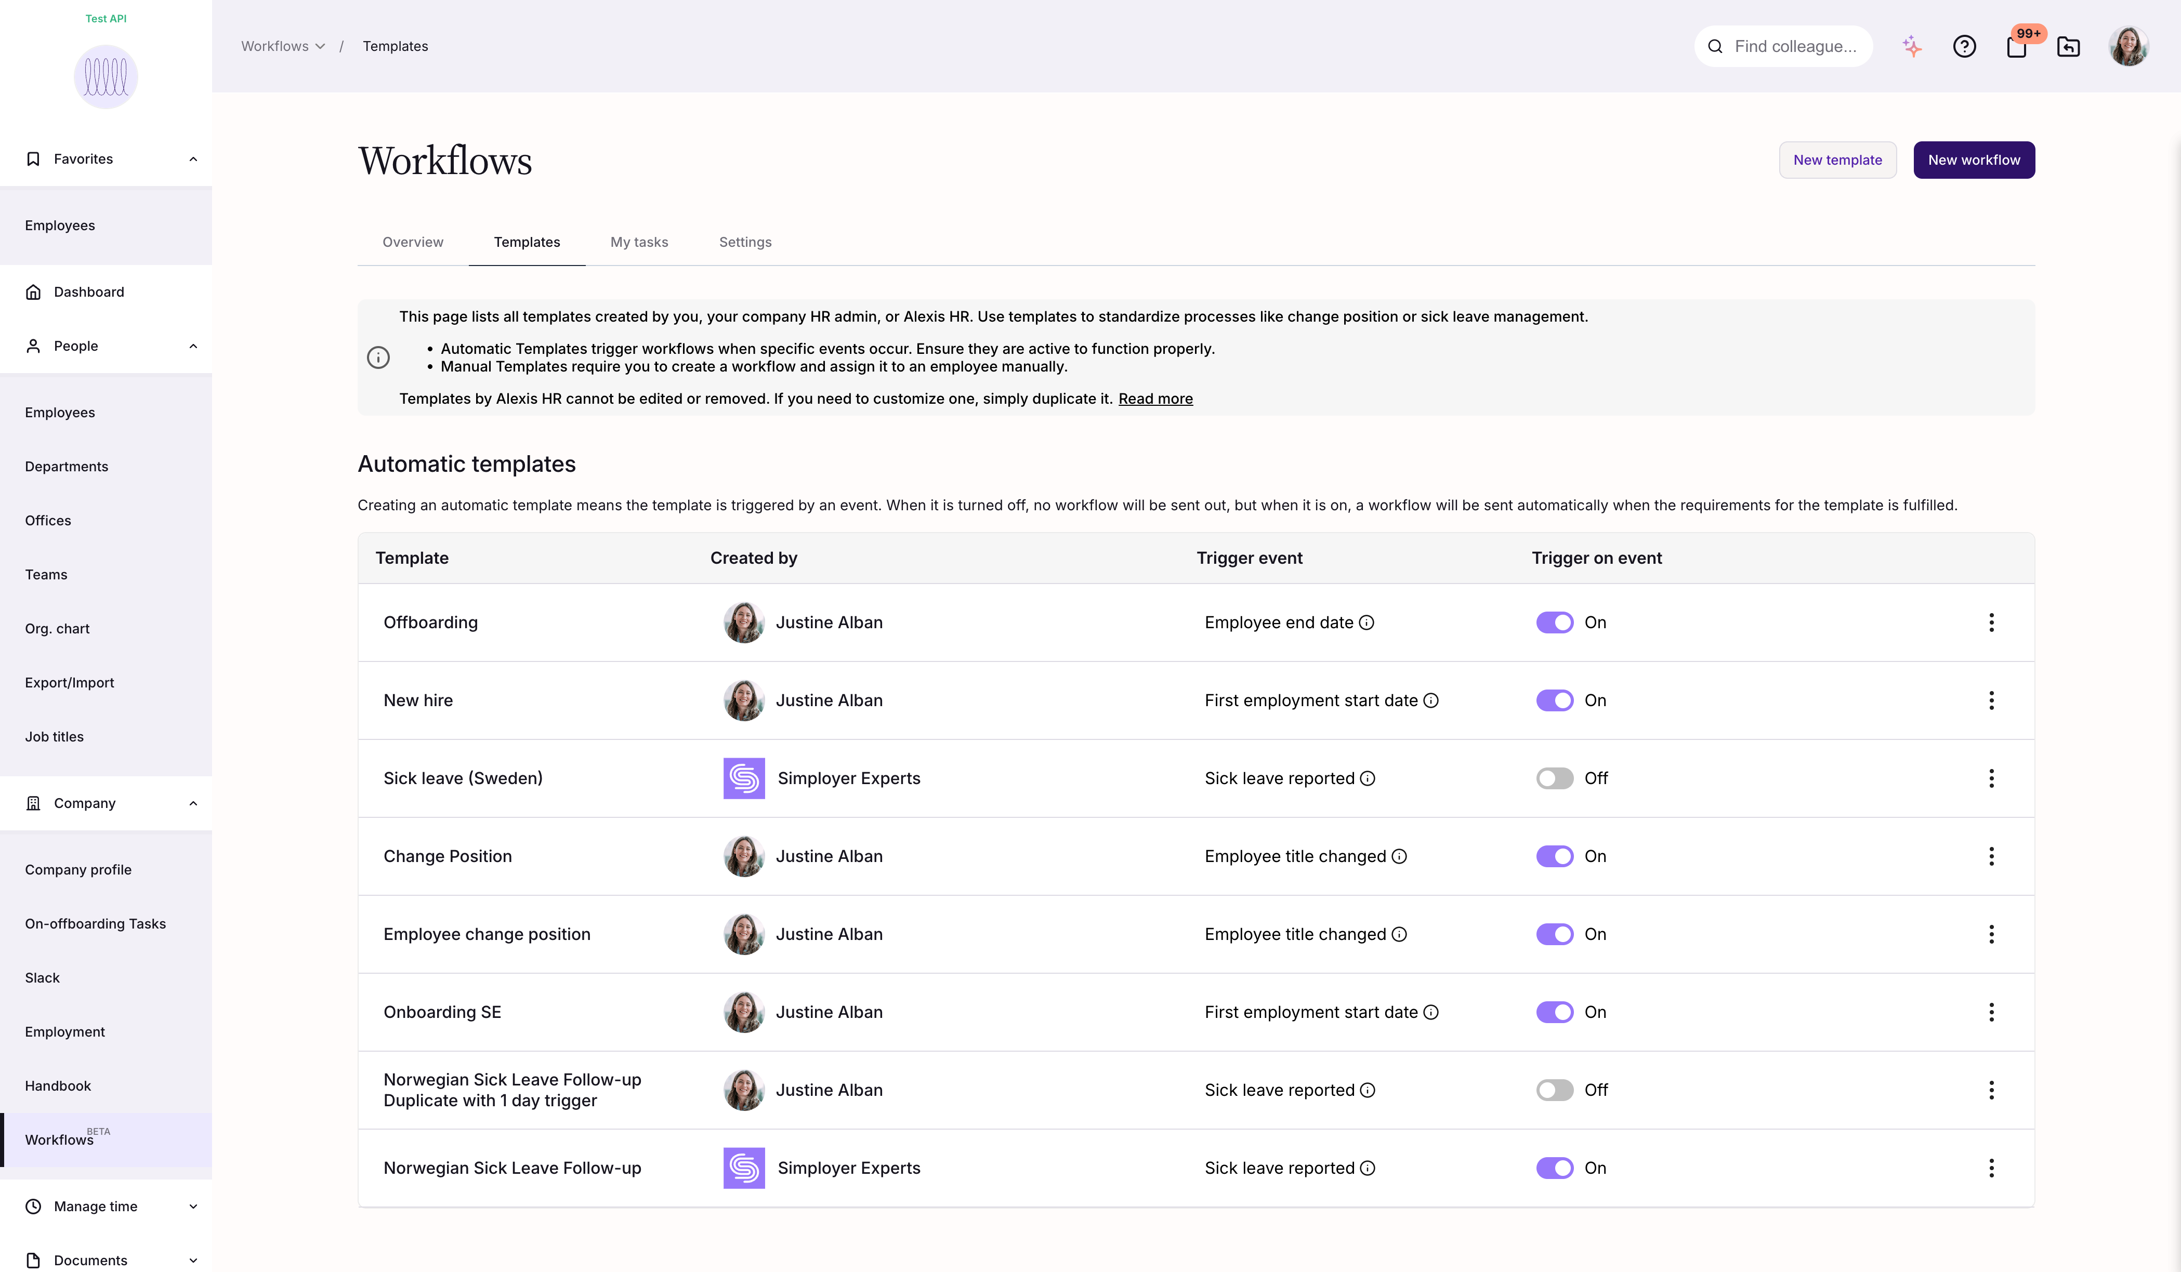2181x1272 pixels.
Task: Switch to the Overview tab
Action: pos(413,242)
